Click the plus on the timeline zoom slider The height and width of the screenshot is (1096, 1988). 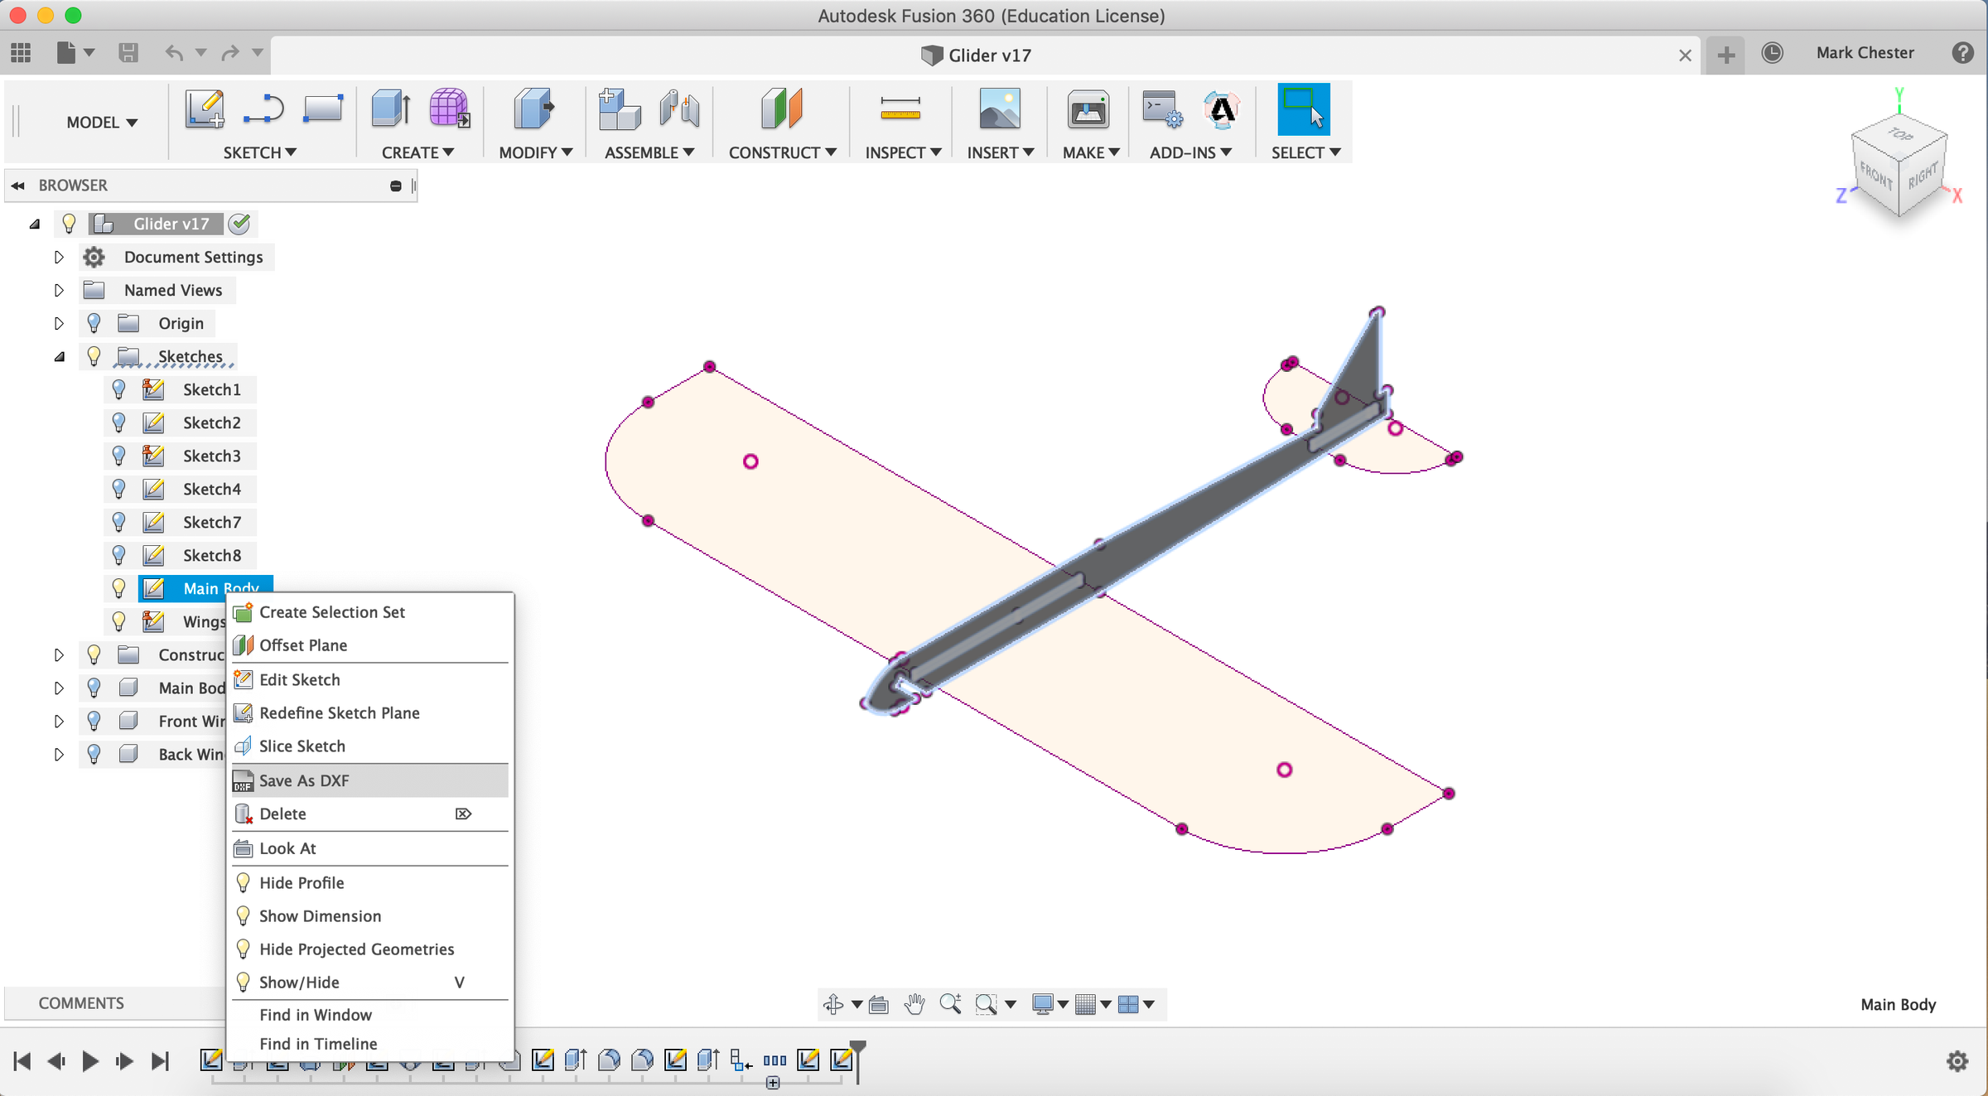point(772,1082)
